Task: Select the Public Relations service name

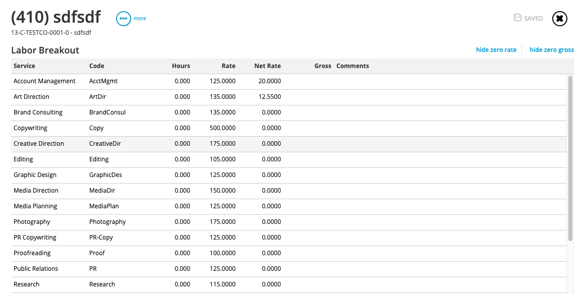Action: pos(36,268)
